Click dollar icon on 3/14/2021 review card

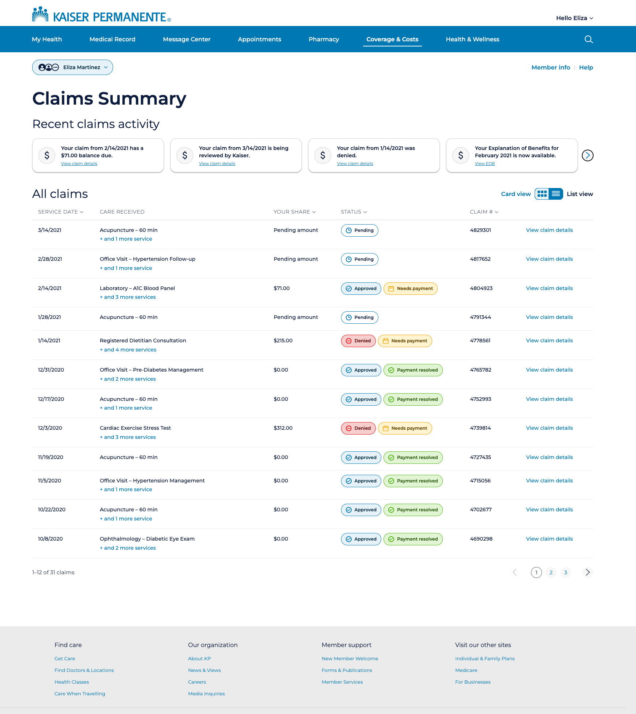(185, 155)
